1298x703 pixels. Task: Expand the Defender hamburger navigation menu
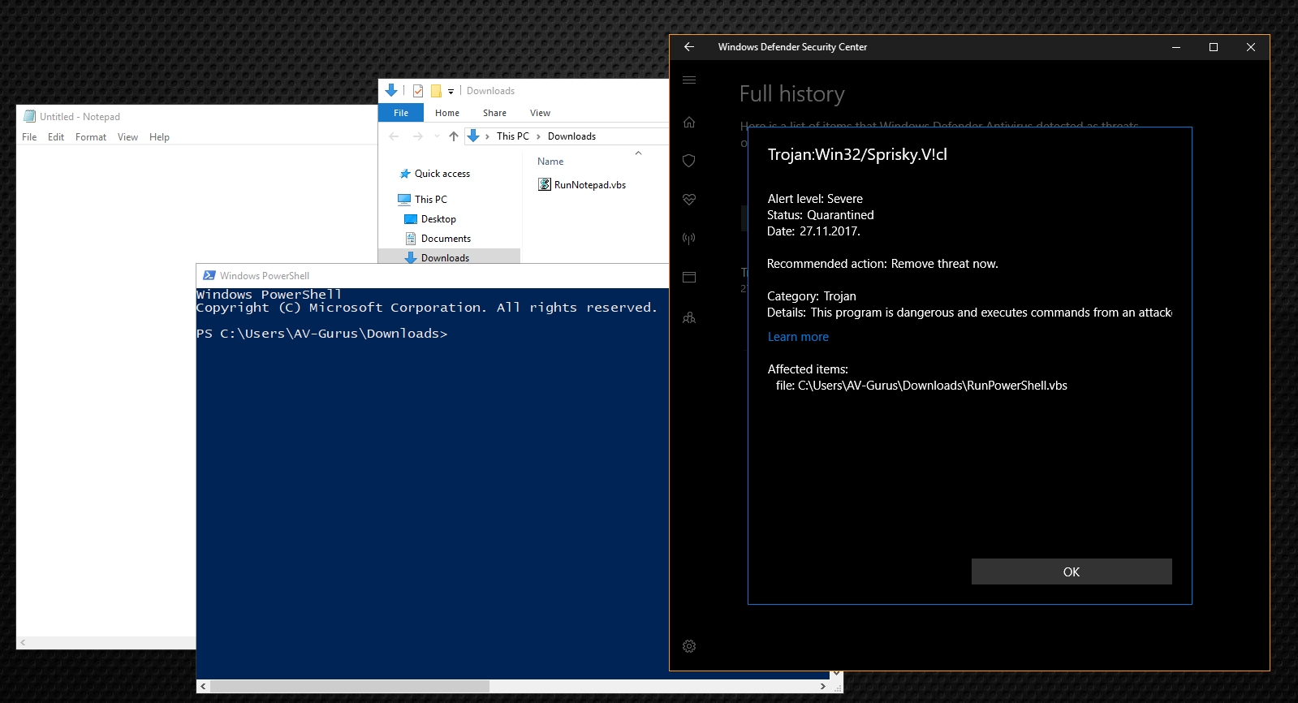pos(689,80)
